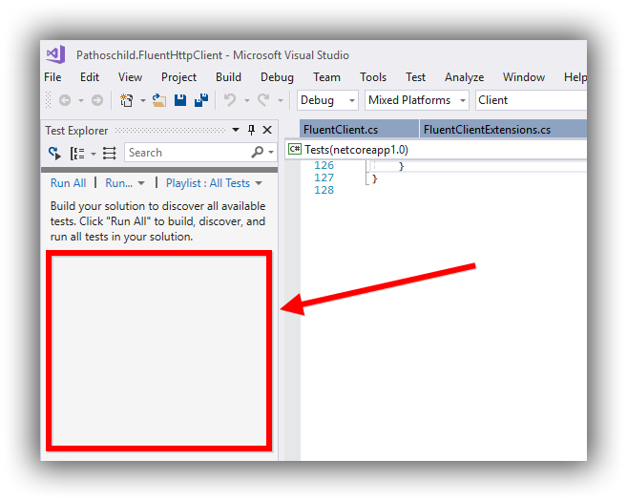Open the Edit menu
627x501 pixels.
[x=90, y=77]
